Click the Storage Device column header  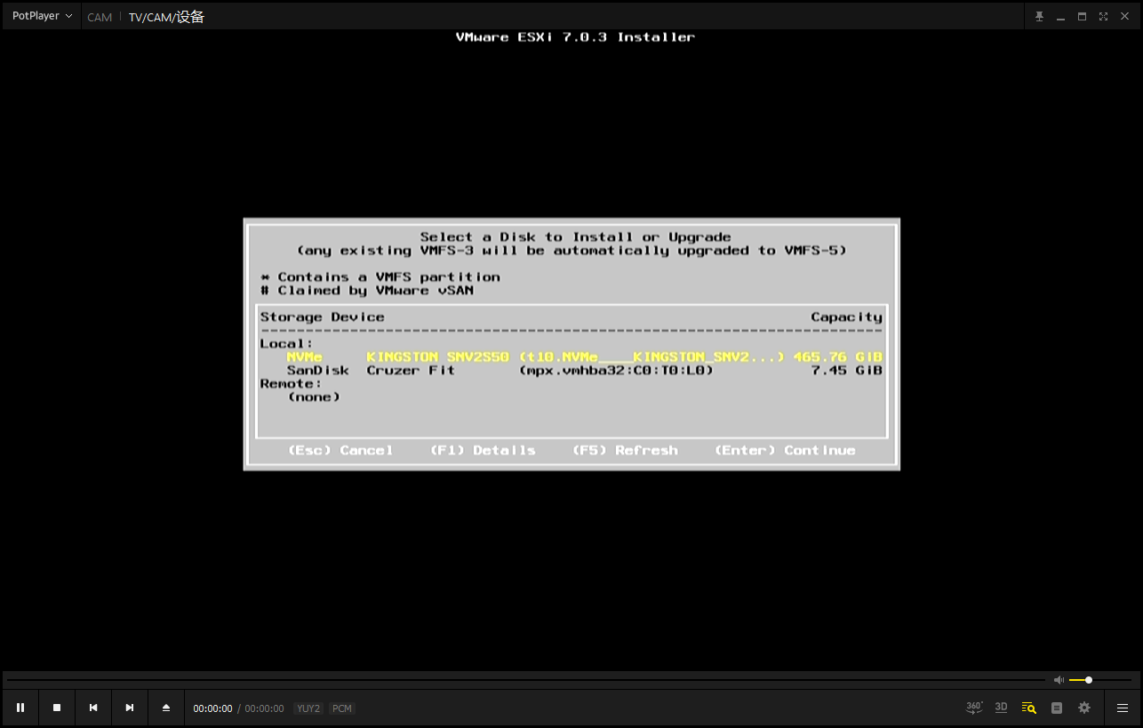pos(322,317)
